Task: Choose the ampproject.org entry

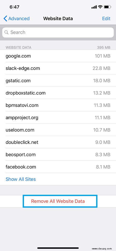Action: click(58, 118)
